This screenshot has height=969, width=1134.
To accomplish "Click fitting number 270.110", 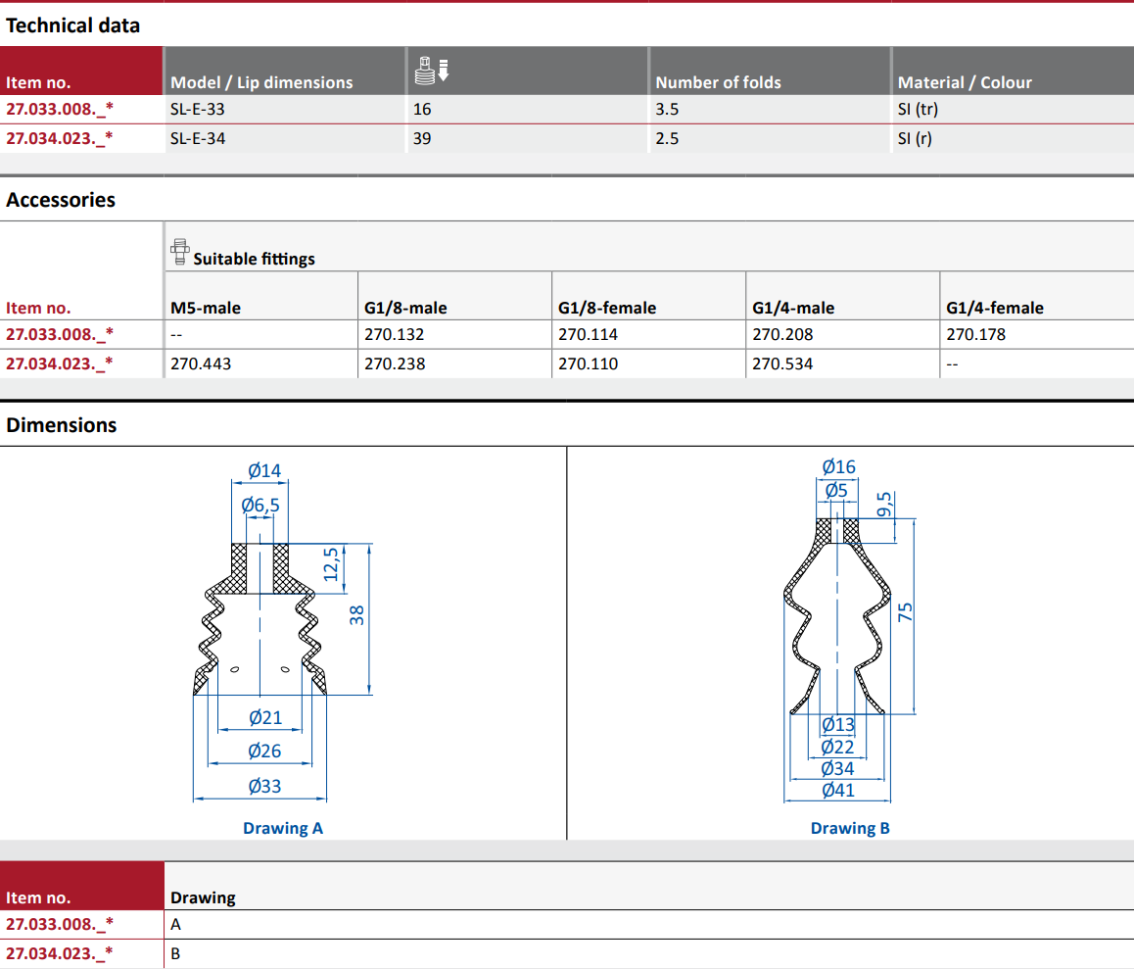I will 588,363.
